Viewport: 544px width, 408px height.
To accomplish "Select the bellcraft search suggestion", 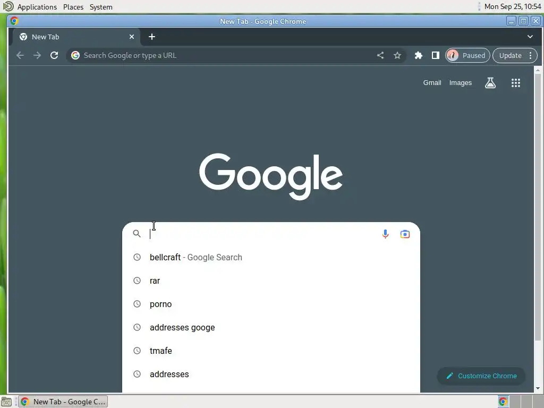I will pos(271,258).
